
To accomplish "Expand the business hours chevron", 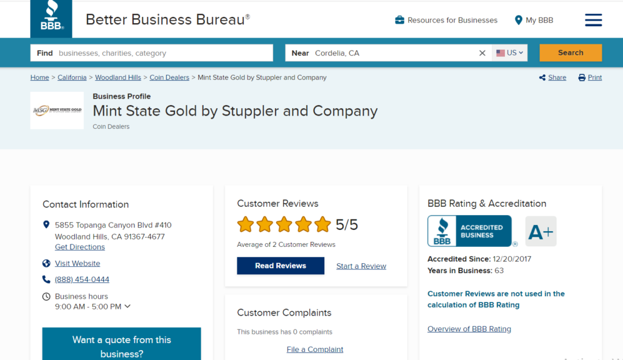I will pyautogui.click(x=128, y=306).
